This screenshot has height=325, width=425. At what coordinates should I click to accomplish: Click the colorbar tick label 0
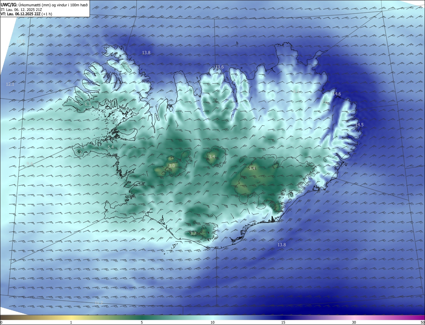[1, 322]
